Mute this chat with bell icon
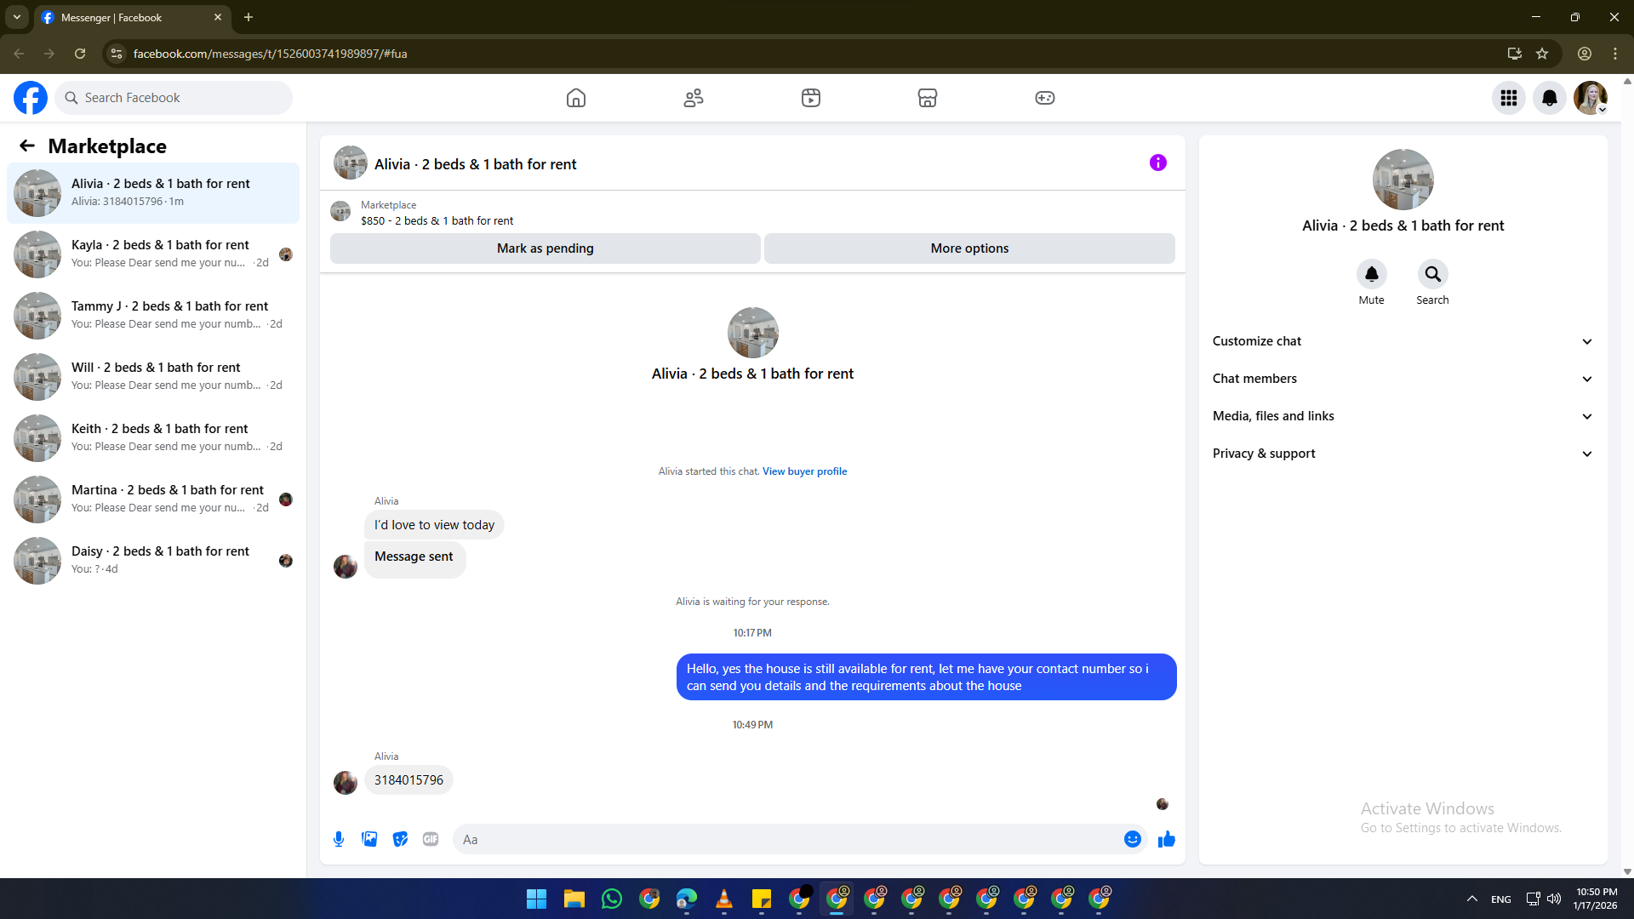 coord(1371,274)
